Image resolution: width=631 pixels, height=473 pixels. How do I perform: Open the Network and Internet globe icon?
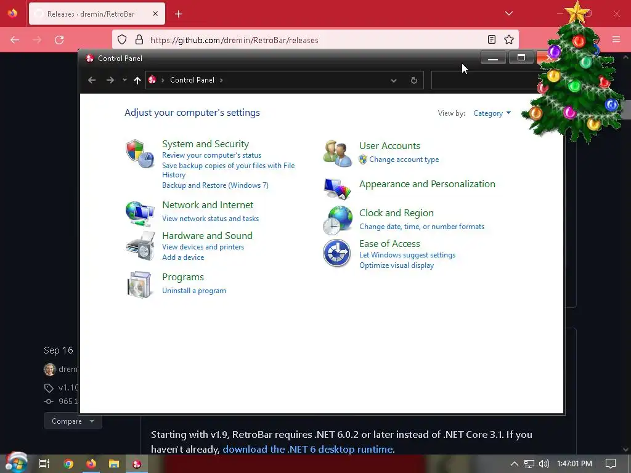tap(140, 214)
